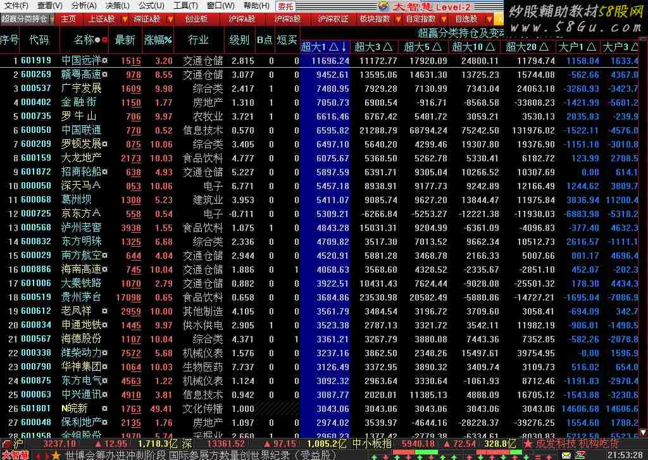Viewport: 648px width, 460px height.
Task: Click the 世博会 news ticker headline
Action: click(x=201, y=456)
